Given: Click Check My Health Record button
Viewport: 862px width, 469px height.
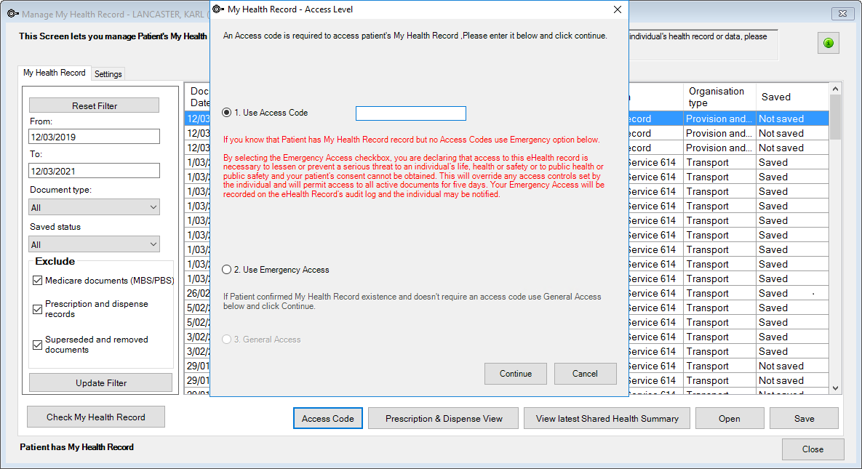Looking at the screenshot, I should [95, 417].
